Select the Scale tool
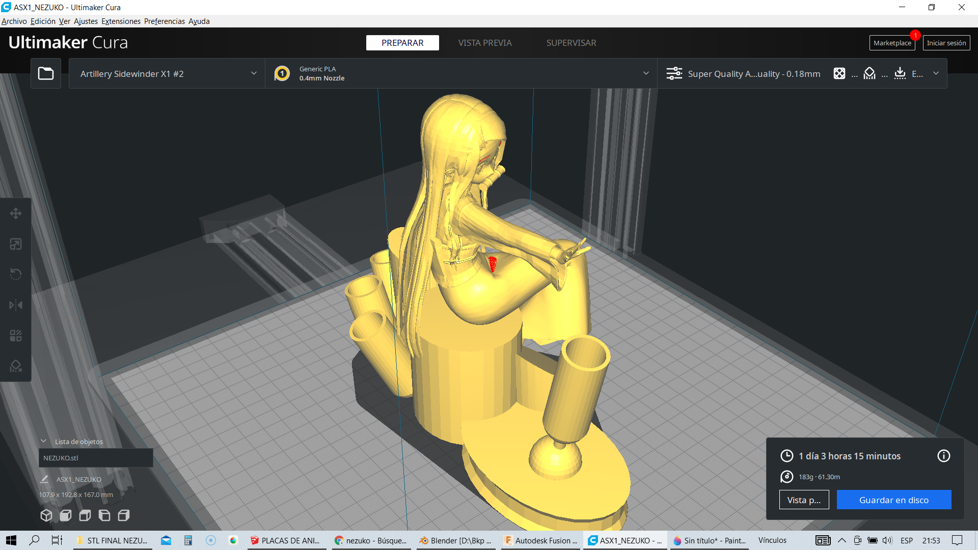Viewport: 978px width, 550px height. (16, 244)
